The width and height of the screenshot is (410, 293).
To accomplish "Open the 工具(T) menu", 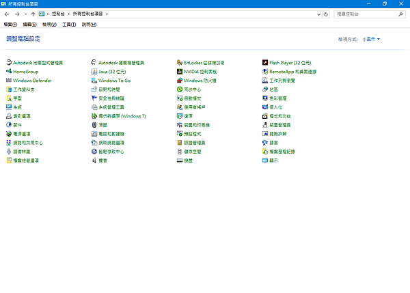I will pos(69,25).
